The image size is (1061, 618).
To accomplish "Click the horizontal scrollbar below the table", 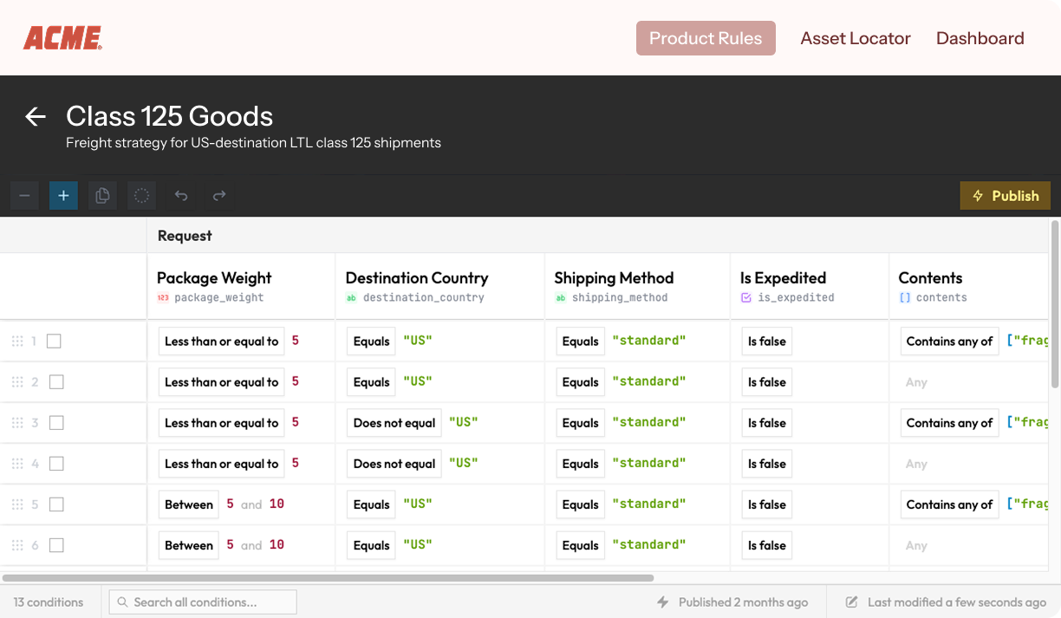I will click(328, 577).
